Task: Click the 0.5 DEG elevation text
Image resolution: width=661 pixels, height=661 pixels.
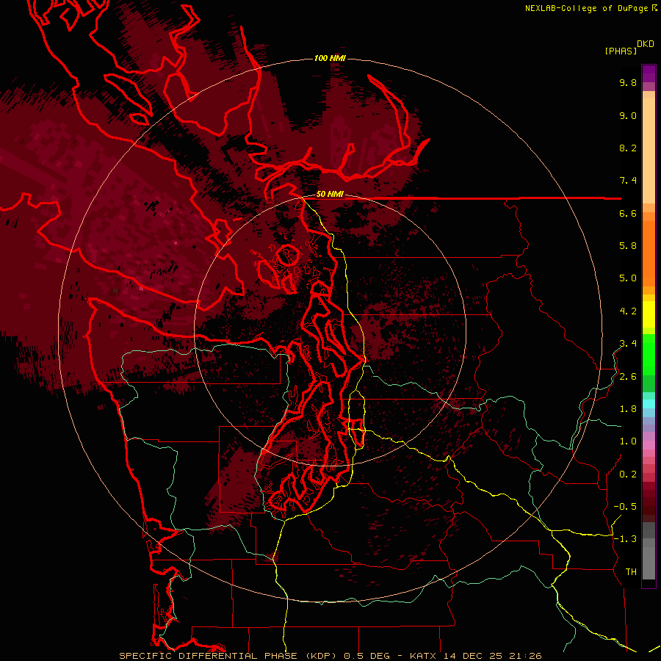Action: tap(366, 656)
